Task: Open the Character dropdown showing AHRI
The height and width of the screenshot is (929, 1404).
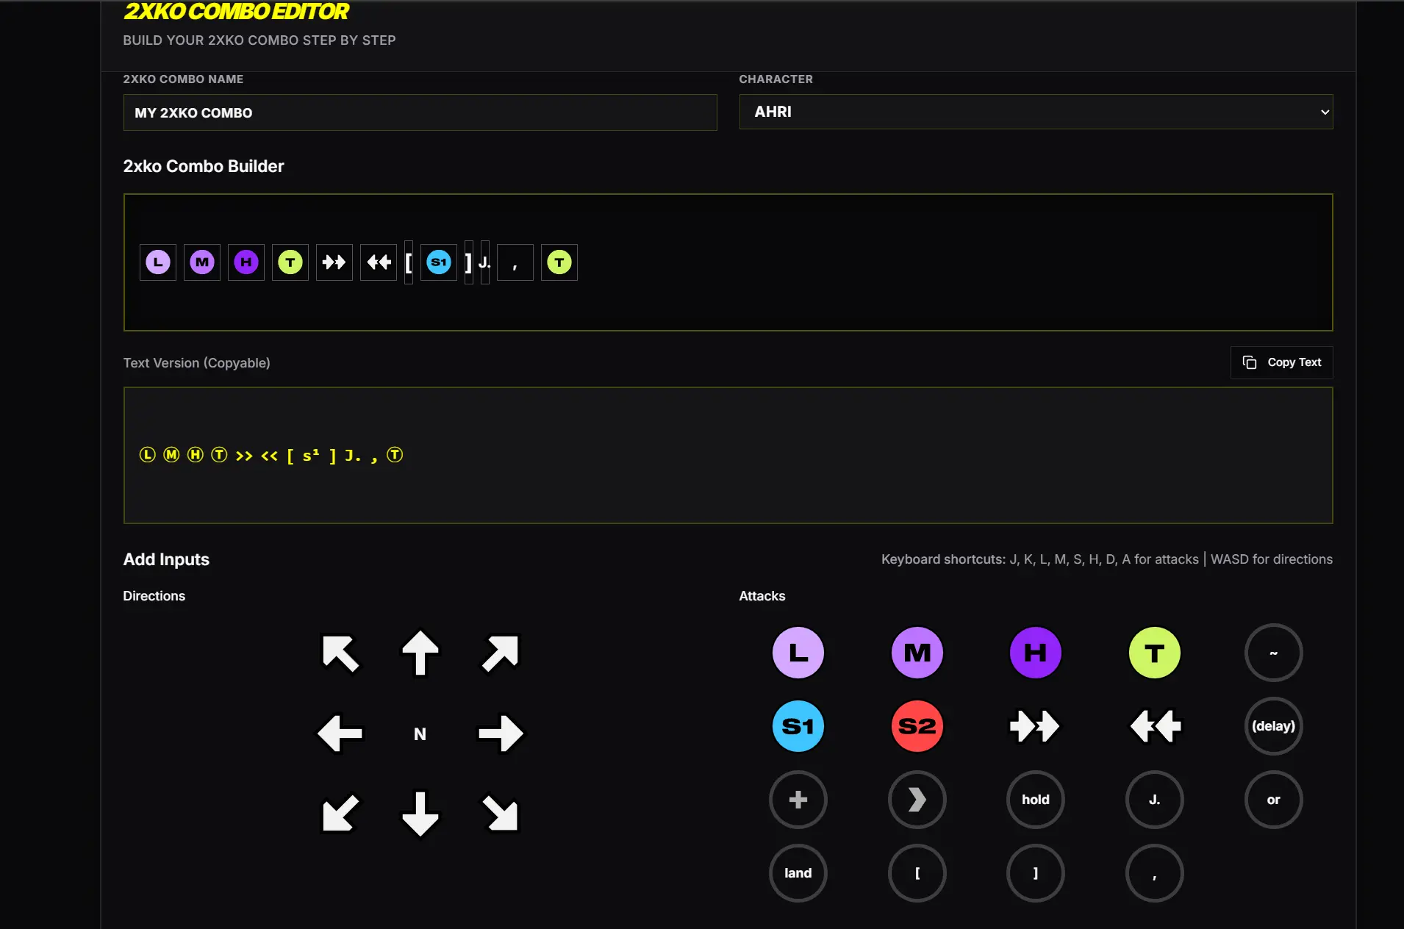Action: point(1035,112)
